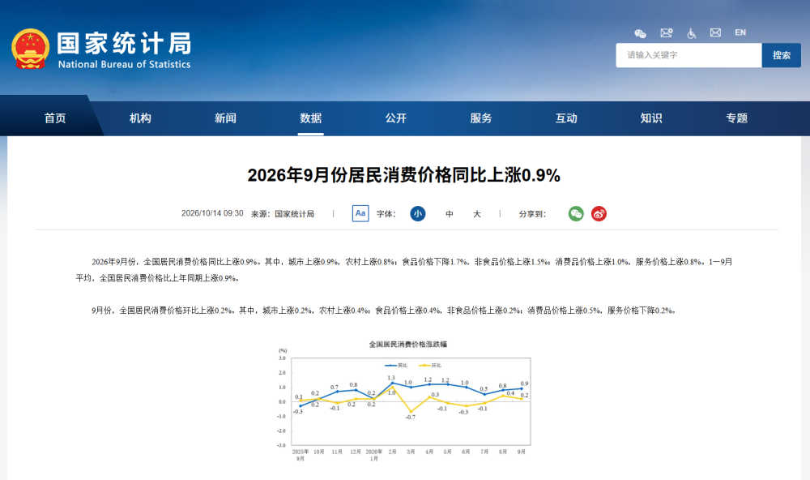The width and height of the screenshot is (810, 480).
Task: Click the source text 来源：国家统计局
Action: pos(283,214)
